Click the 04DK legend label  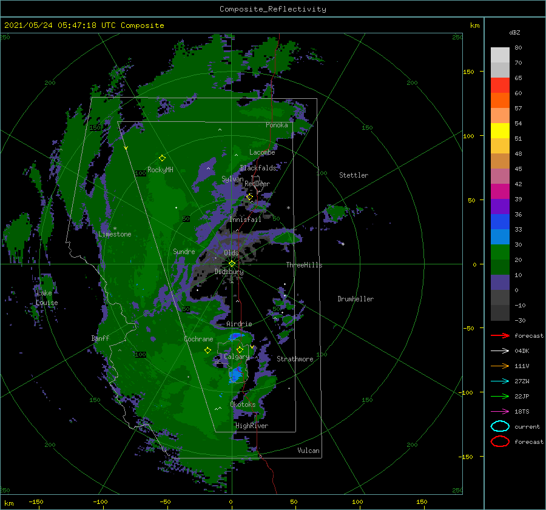tap(522, 351)
